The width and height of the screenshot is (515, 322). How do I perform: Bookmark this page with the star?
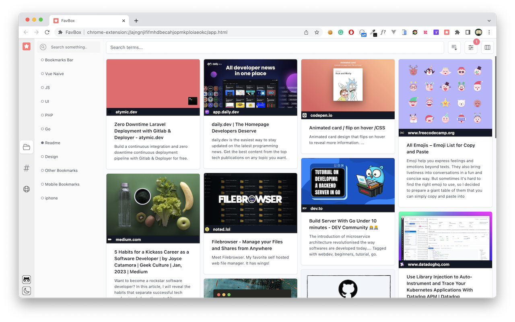point(317,32)
